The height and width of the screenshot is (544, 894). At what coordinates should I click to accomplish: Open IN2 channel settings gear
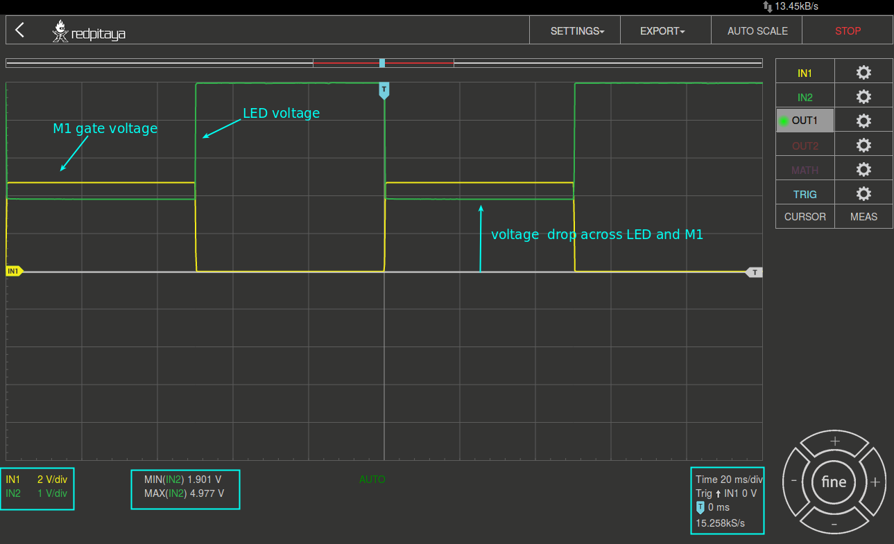(863, 97)
